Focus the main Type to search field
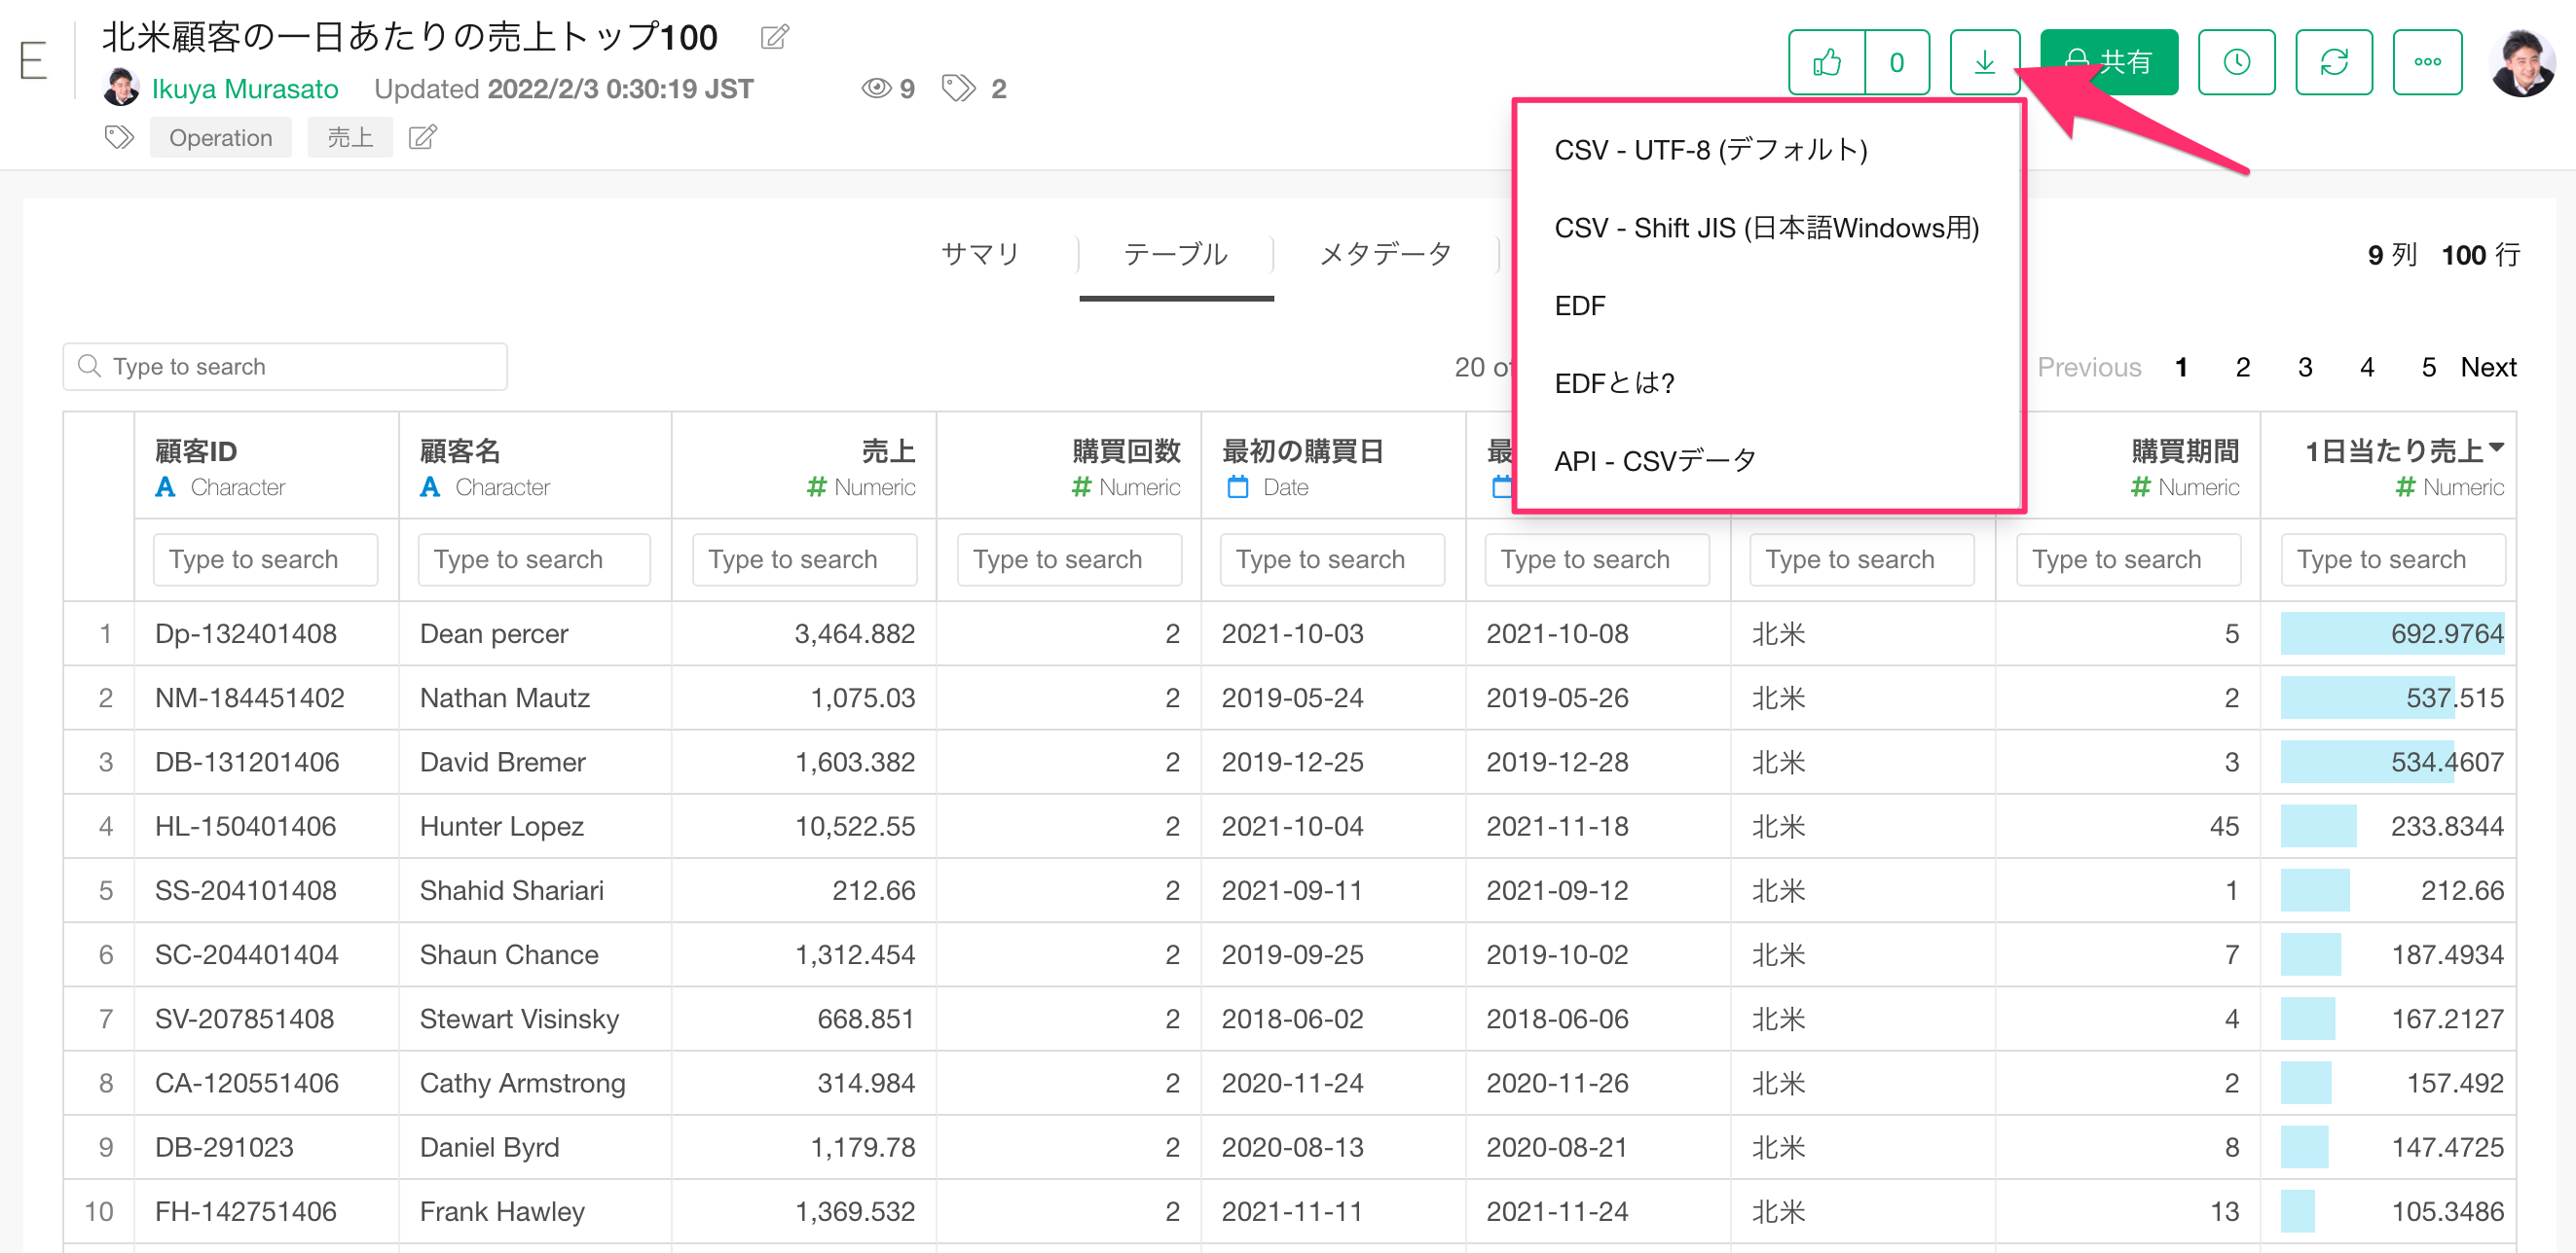2576x1253 pixels. click(285, 367)
